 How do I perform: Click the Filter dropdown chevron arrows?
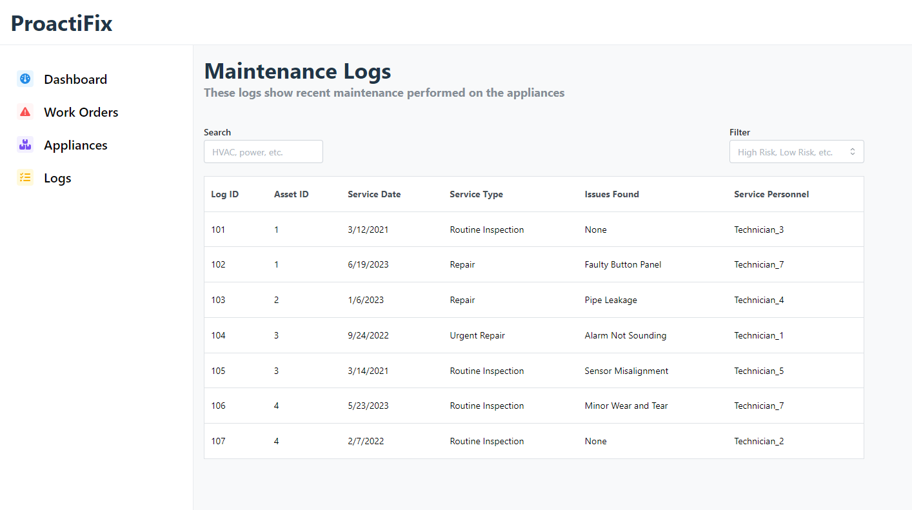[x=852, y=152]
